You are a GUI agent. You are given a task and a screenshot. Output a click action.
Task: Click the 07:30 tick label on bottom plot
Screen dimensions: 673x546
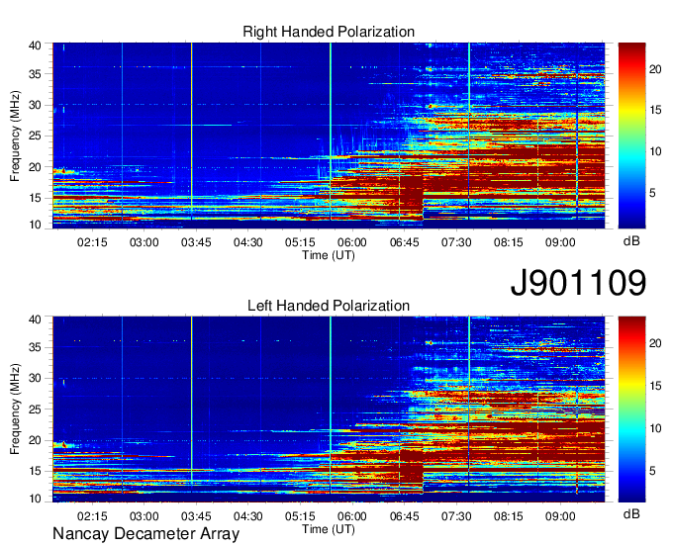pos(456,516)
